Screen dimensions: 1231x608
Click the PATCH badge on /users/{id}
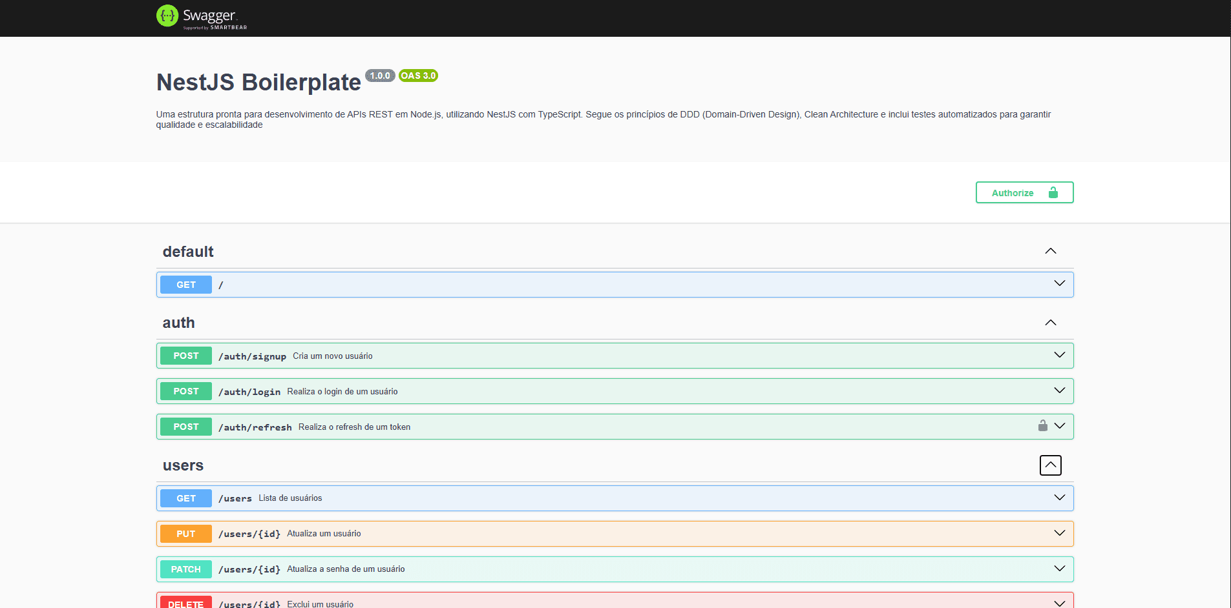tap(185, 569)
